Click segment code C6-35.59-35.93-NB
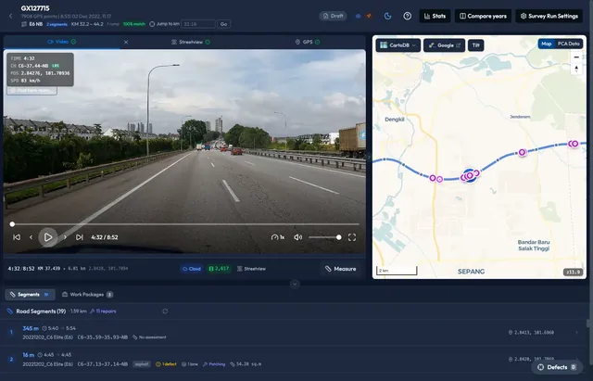This screenshot has height=381, width=593. coord(103,337)
